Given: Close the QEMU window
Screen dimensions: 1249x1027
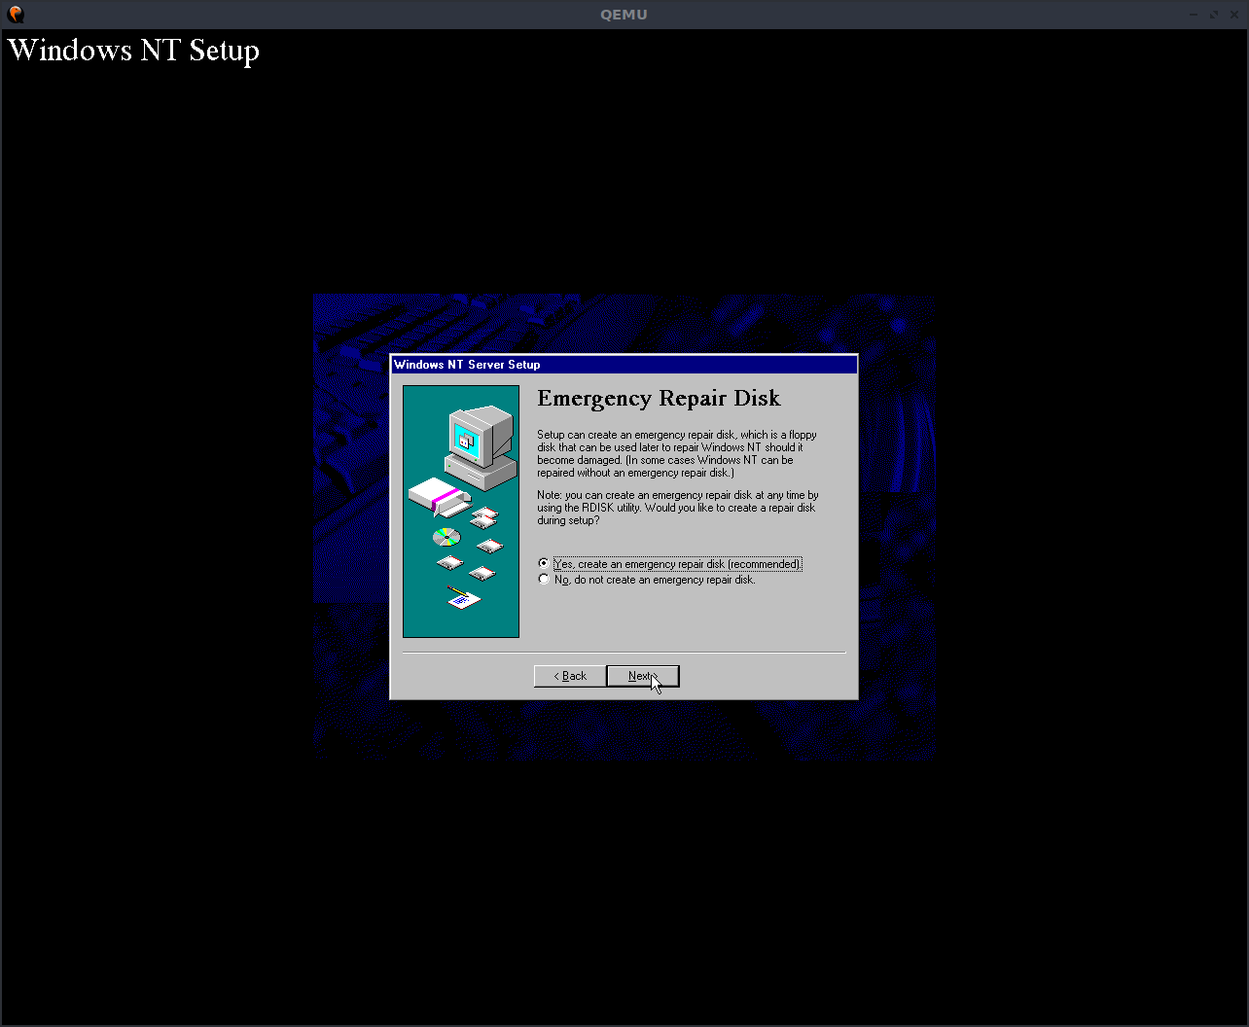Looking at the screenshot, I should coord(1233,15).
